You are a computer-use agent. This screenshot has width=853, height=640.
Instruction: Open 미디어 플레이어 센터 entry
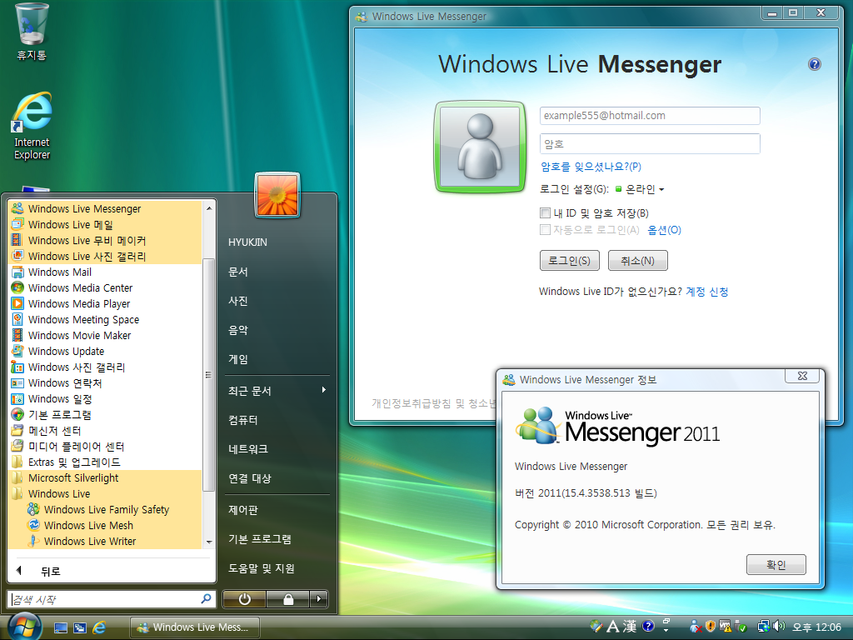click(105, 447)
